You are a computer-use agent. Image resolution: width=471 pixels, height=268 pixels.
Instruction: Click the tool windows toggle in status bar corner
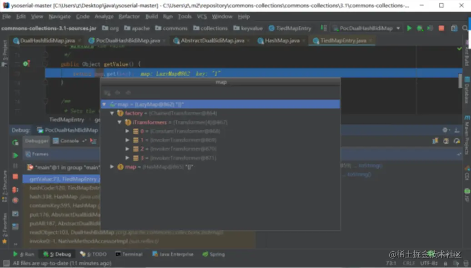[x=6, y=263]
